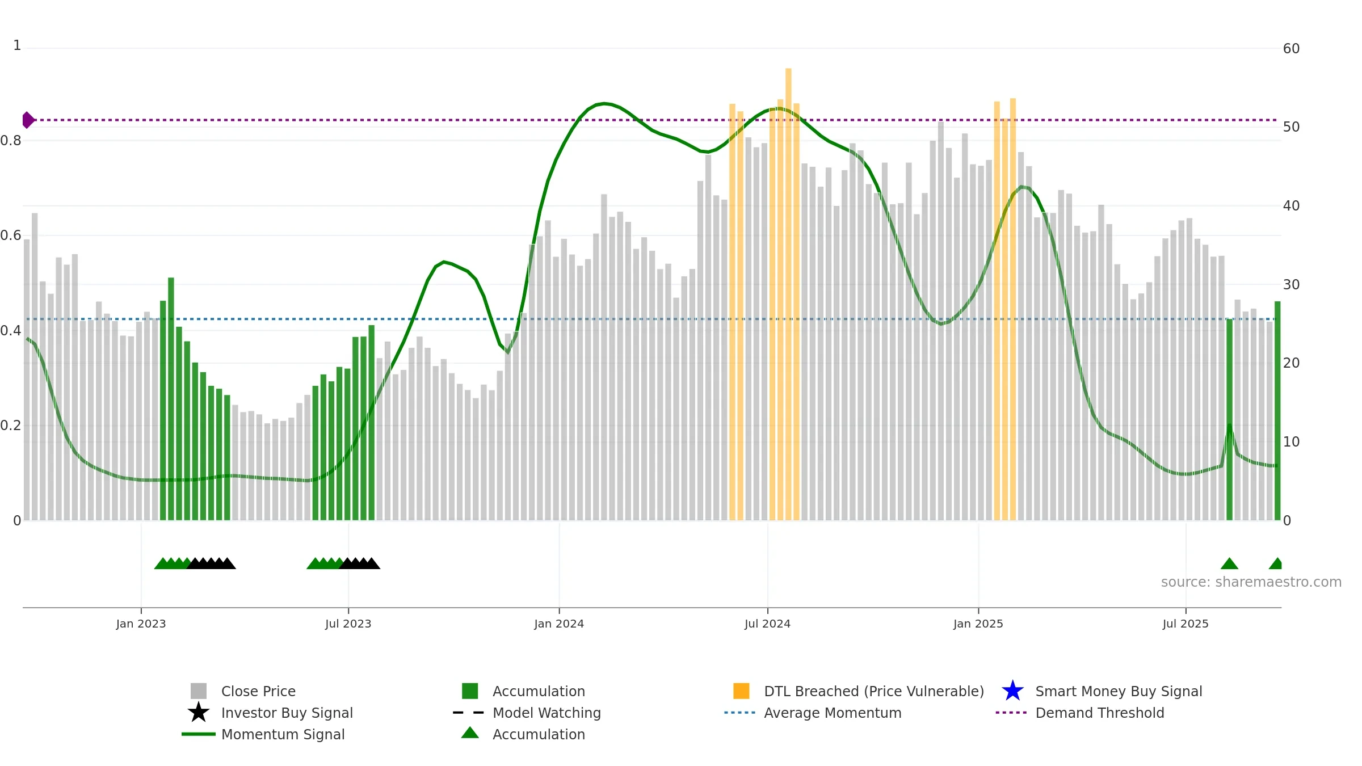Click the tallest orange bar near Jul 2024
This screenshot has width=1362, height=766.
(788, 294)
